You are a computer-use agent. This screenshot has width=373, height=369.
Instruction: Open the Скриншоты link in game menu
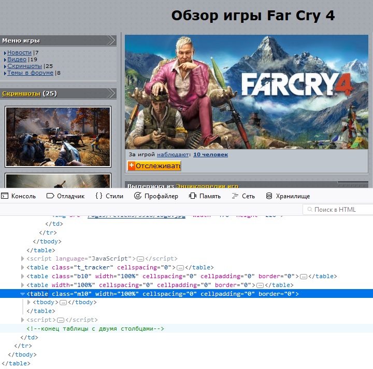24,66
